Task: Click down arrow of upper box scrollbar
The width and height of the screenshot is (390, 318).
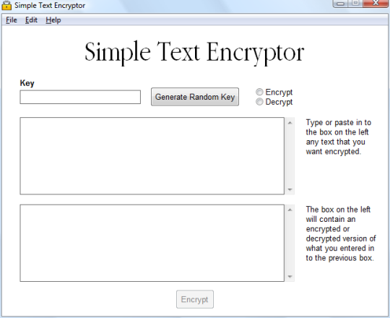Action: [290, 189]
